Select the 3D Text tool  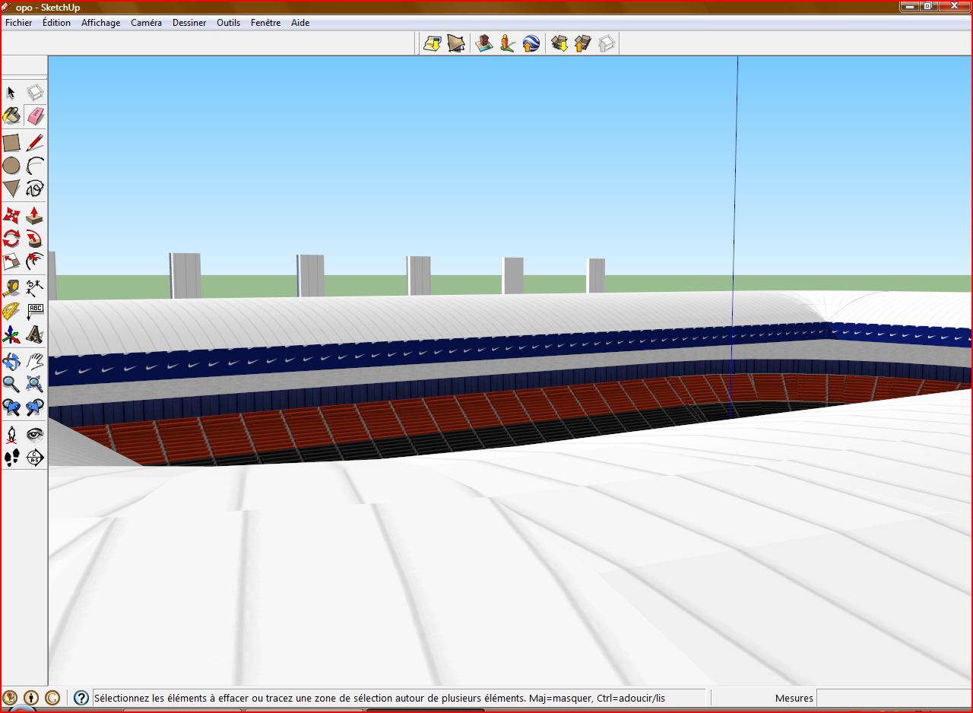[x=35, y=334]
